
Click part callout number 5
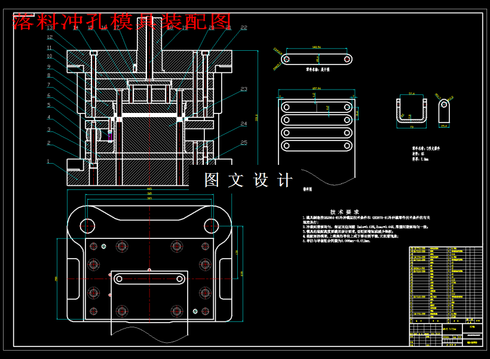click(x=49, y=105)
